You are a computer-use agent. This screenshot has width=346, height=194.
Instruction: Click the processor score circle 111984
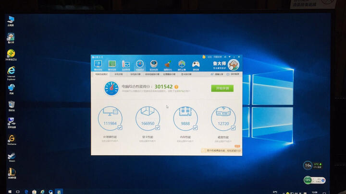coord(110,119)
